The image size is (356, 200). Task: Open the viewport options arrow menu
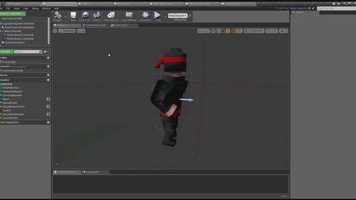(x=55, y=31)
